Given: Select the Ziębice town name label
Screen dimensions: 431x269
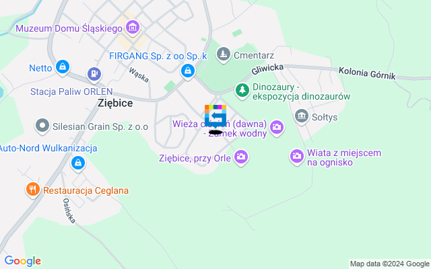Looking at the screenshot, I should click(x=115, y=103).
